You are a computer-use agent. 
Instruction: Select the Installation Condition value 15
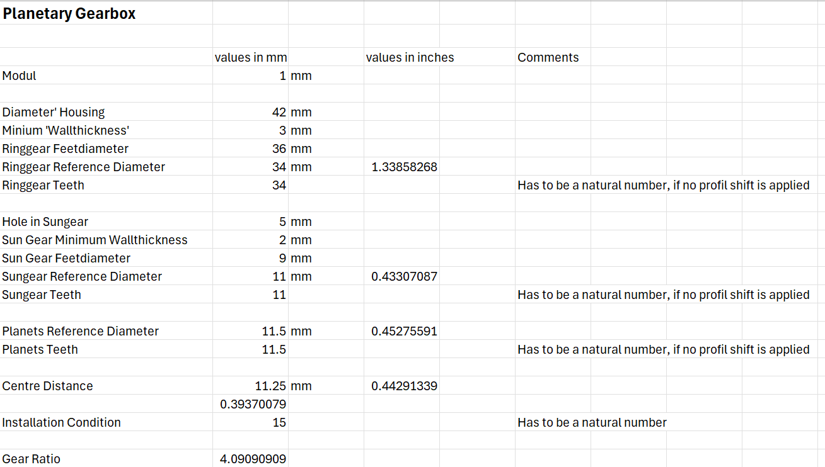coord(250,422)
